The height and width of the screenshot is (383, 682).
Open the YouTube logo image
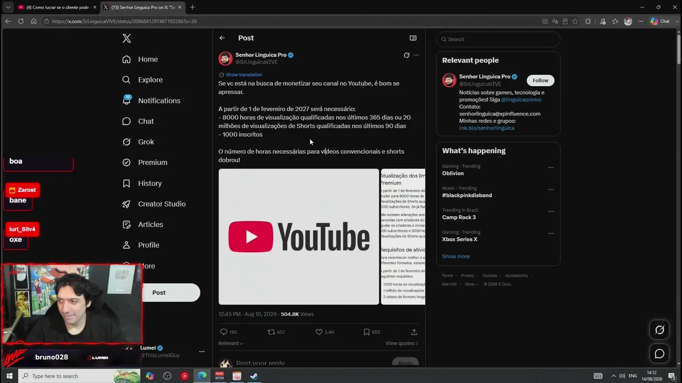pos(298,237)
